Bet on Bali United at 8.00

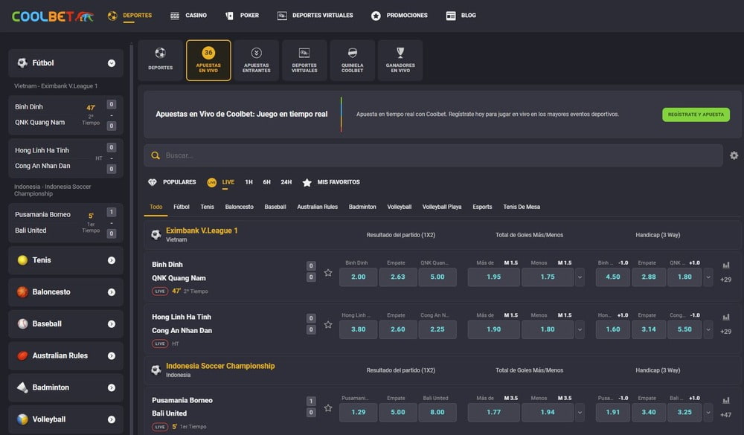437,413
